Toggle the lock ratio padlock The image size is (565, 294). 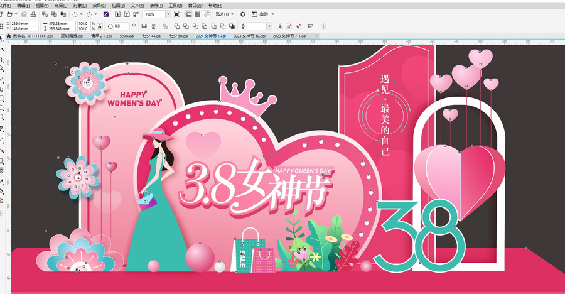tap(100, 26)
